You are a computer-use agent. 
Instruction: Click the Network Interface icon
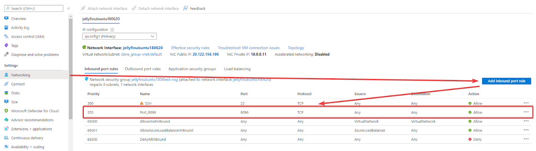tap(84, 48)
